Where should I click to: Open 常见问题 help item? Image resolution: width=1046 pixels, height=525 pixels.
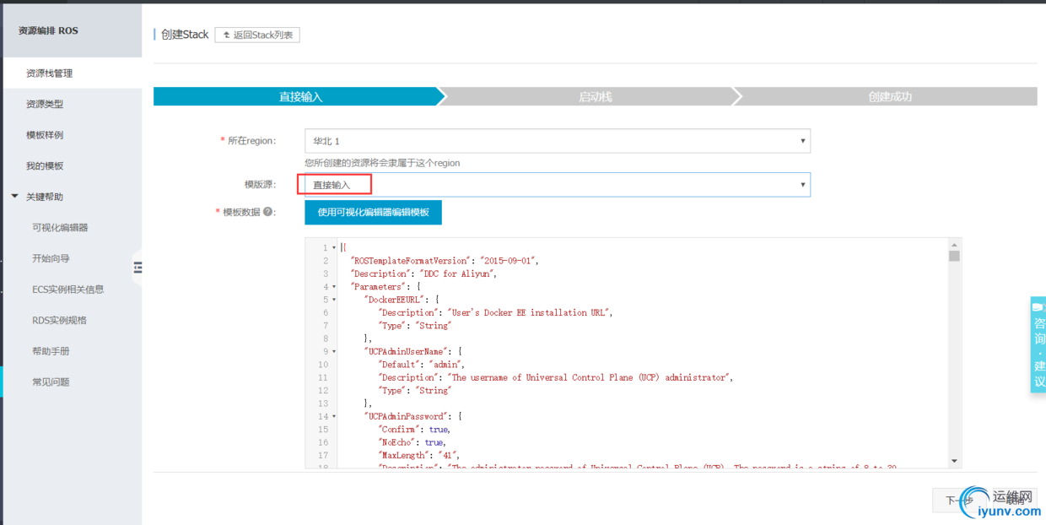(x=51, y=382)
